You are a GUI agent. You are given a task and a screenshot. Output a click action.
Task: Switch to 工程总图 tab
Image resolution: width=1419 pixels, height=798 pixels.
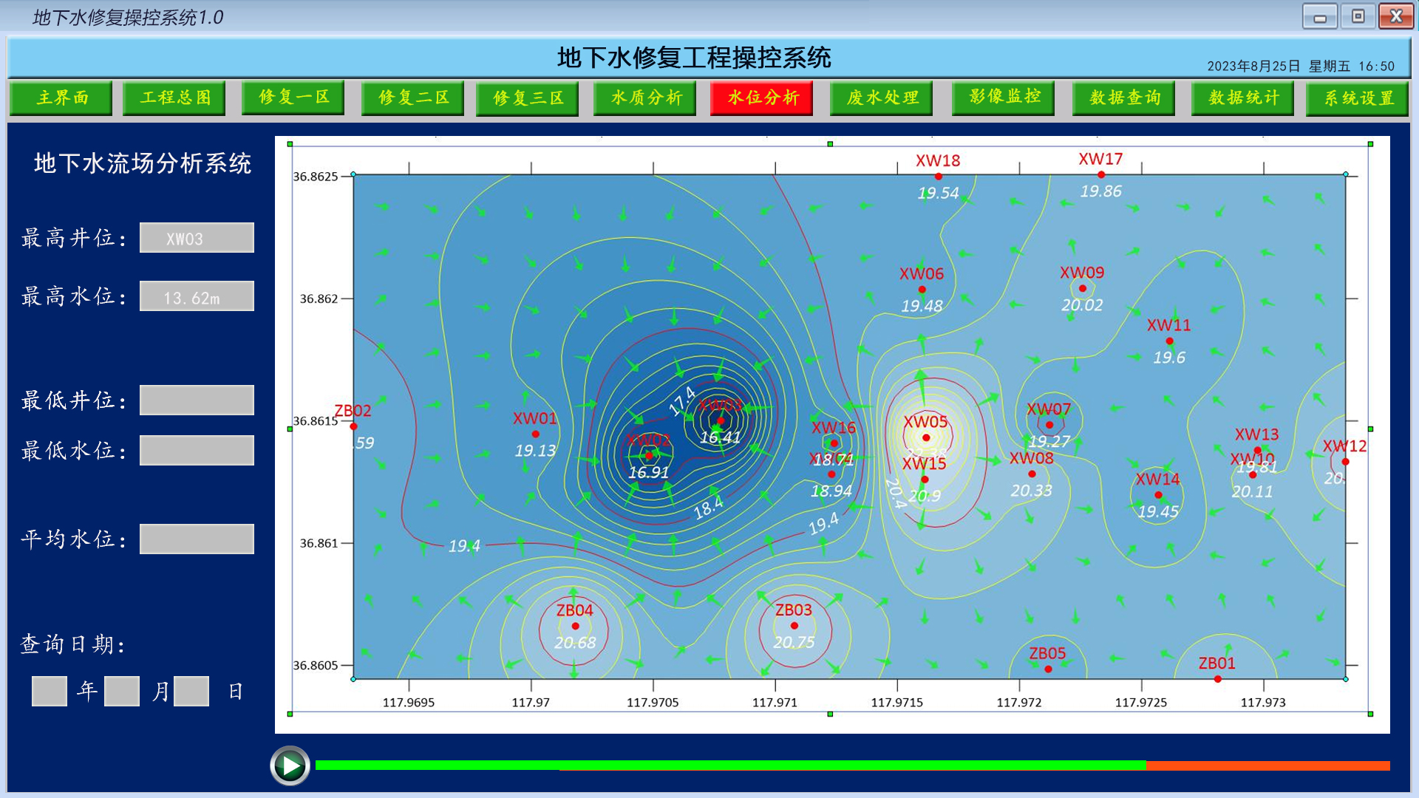tap(176, 98)
